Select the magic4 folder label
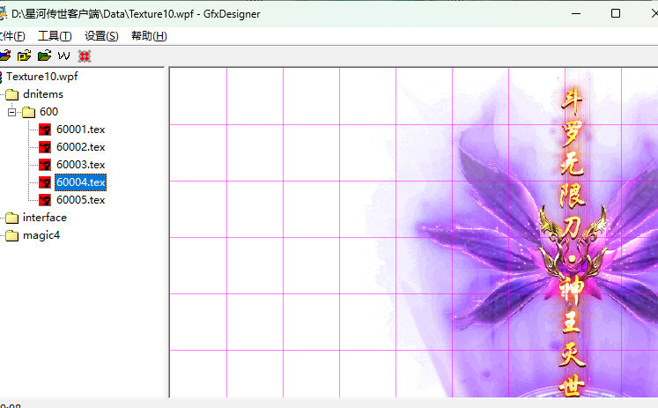 point(41,235)
